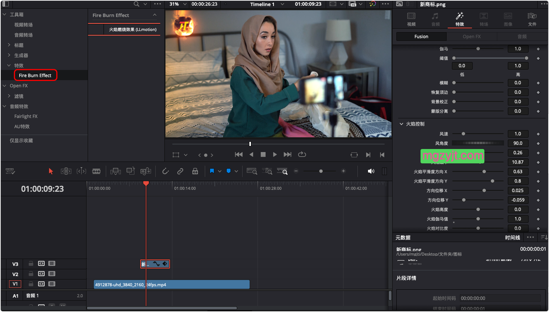Select the Blade edit tool
The height and width of the screenshot is (312, 549).
96,171
